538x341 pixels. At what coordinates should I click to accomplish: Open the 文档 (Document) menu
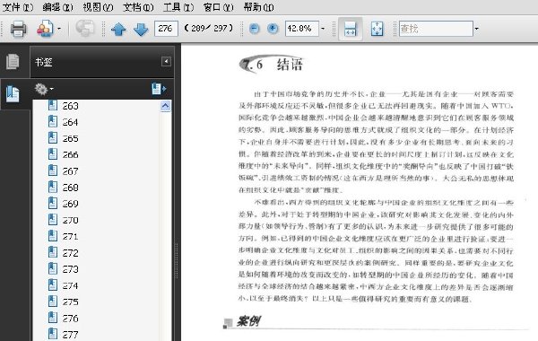pyautogui.click(x=138, y=7)
